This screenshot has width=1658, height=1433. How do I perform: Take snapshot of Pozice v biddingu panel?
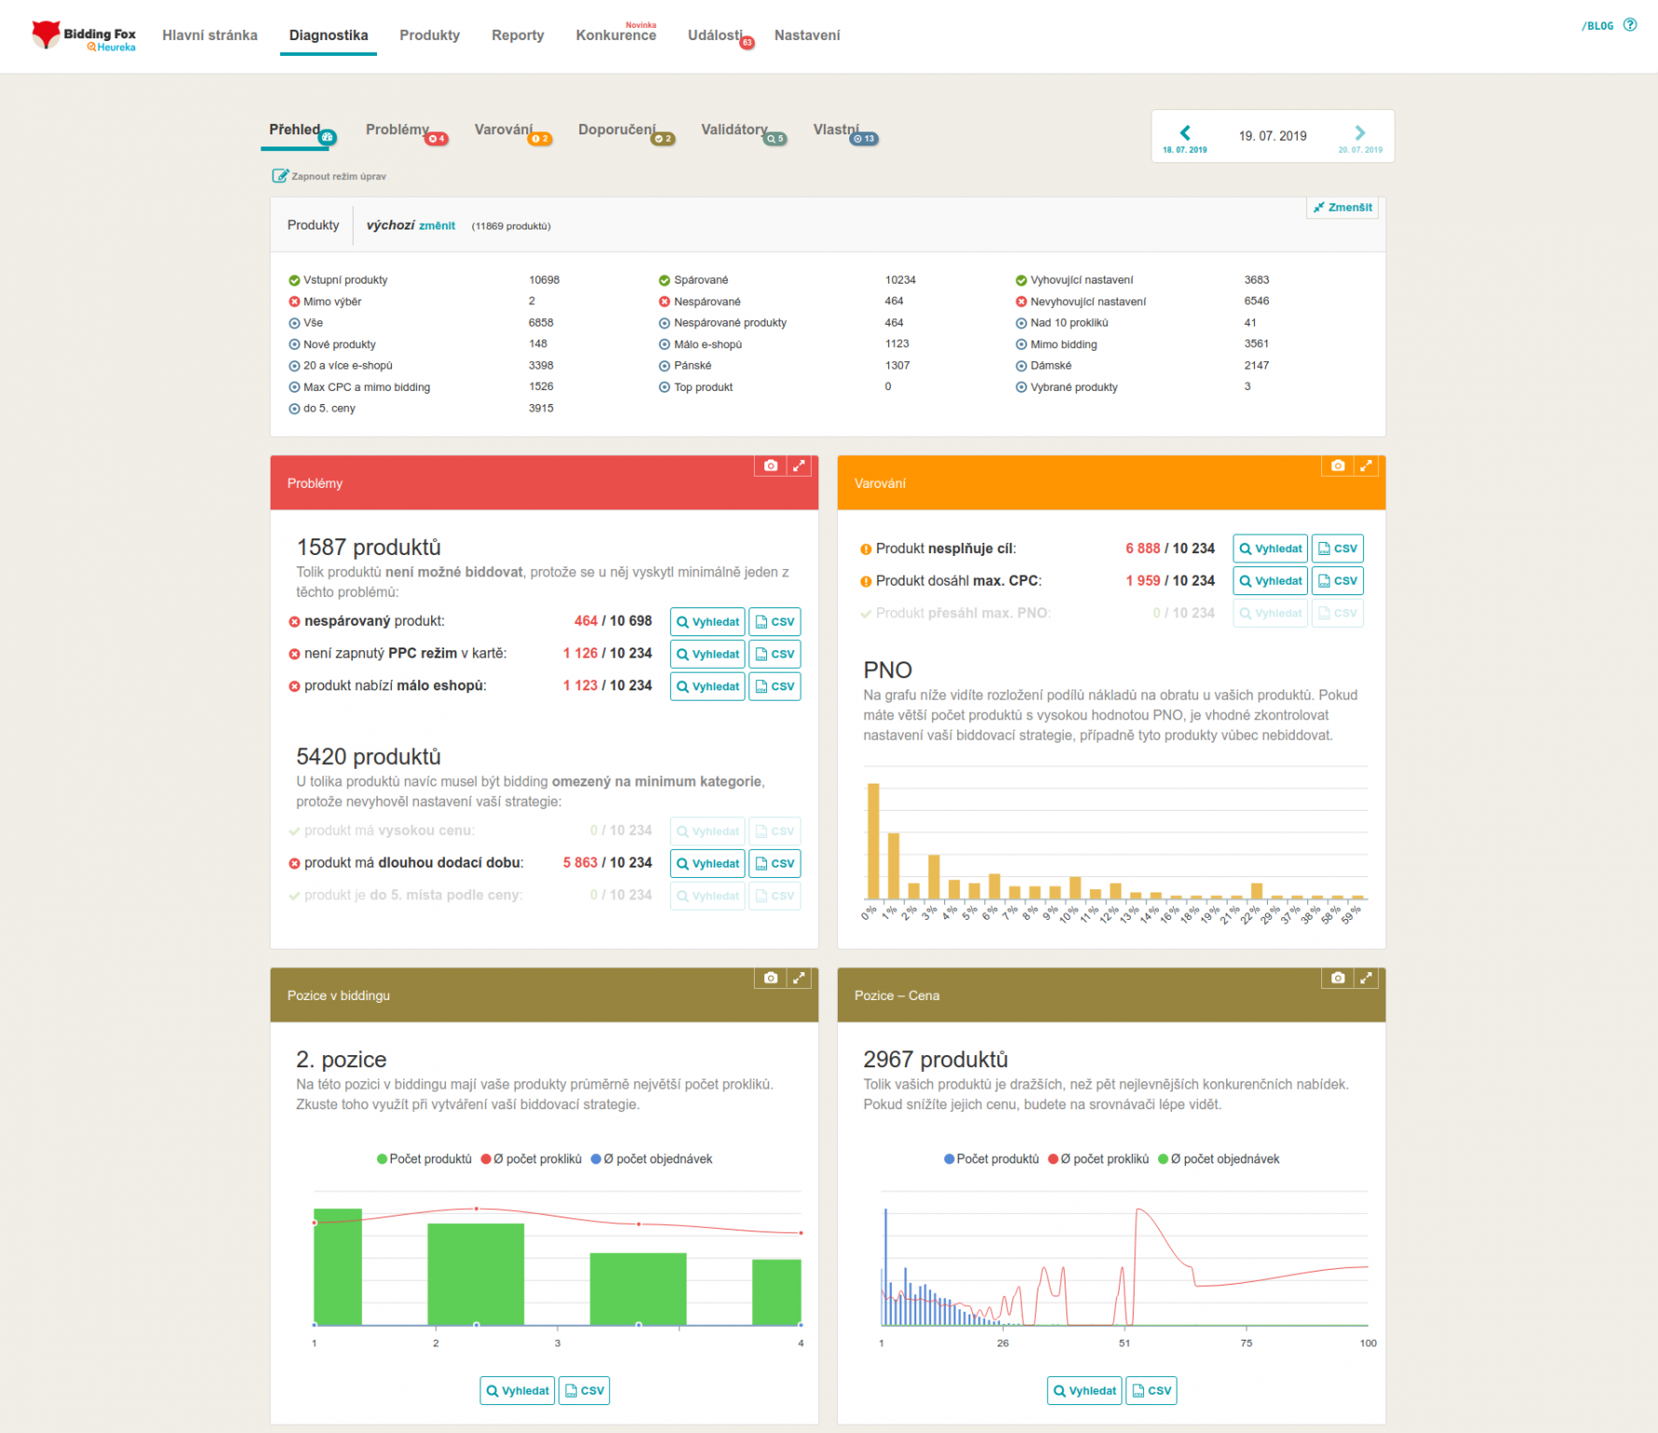click(771, 978)
